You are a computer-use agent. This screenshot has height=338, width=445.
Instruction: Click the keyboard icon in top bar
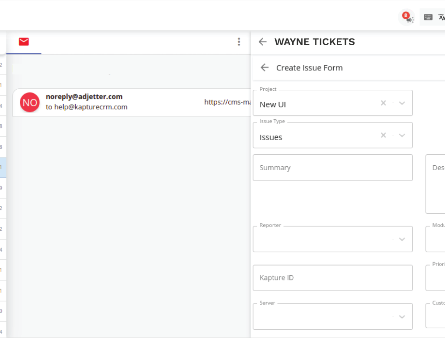pyautogui.click(x=428, y=17)
